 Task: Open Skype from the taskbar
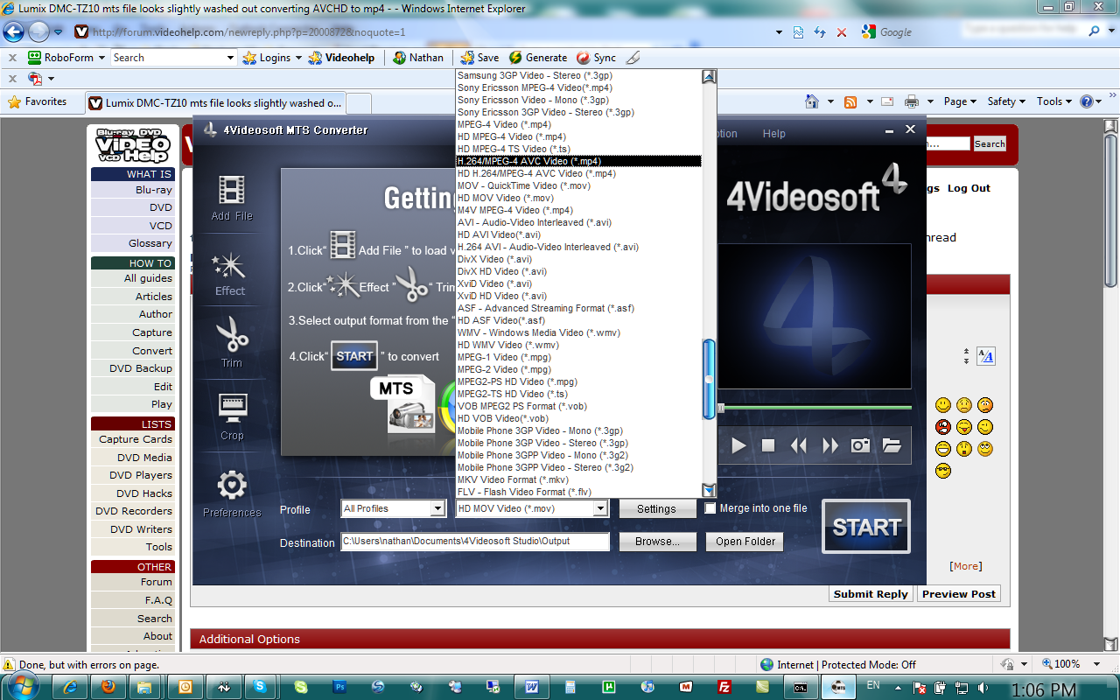[x=260, y=687]
